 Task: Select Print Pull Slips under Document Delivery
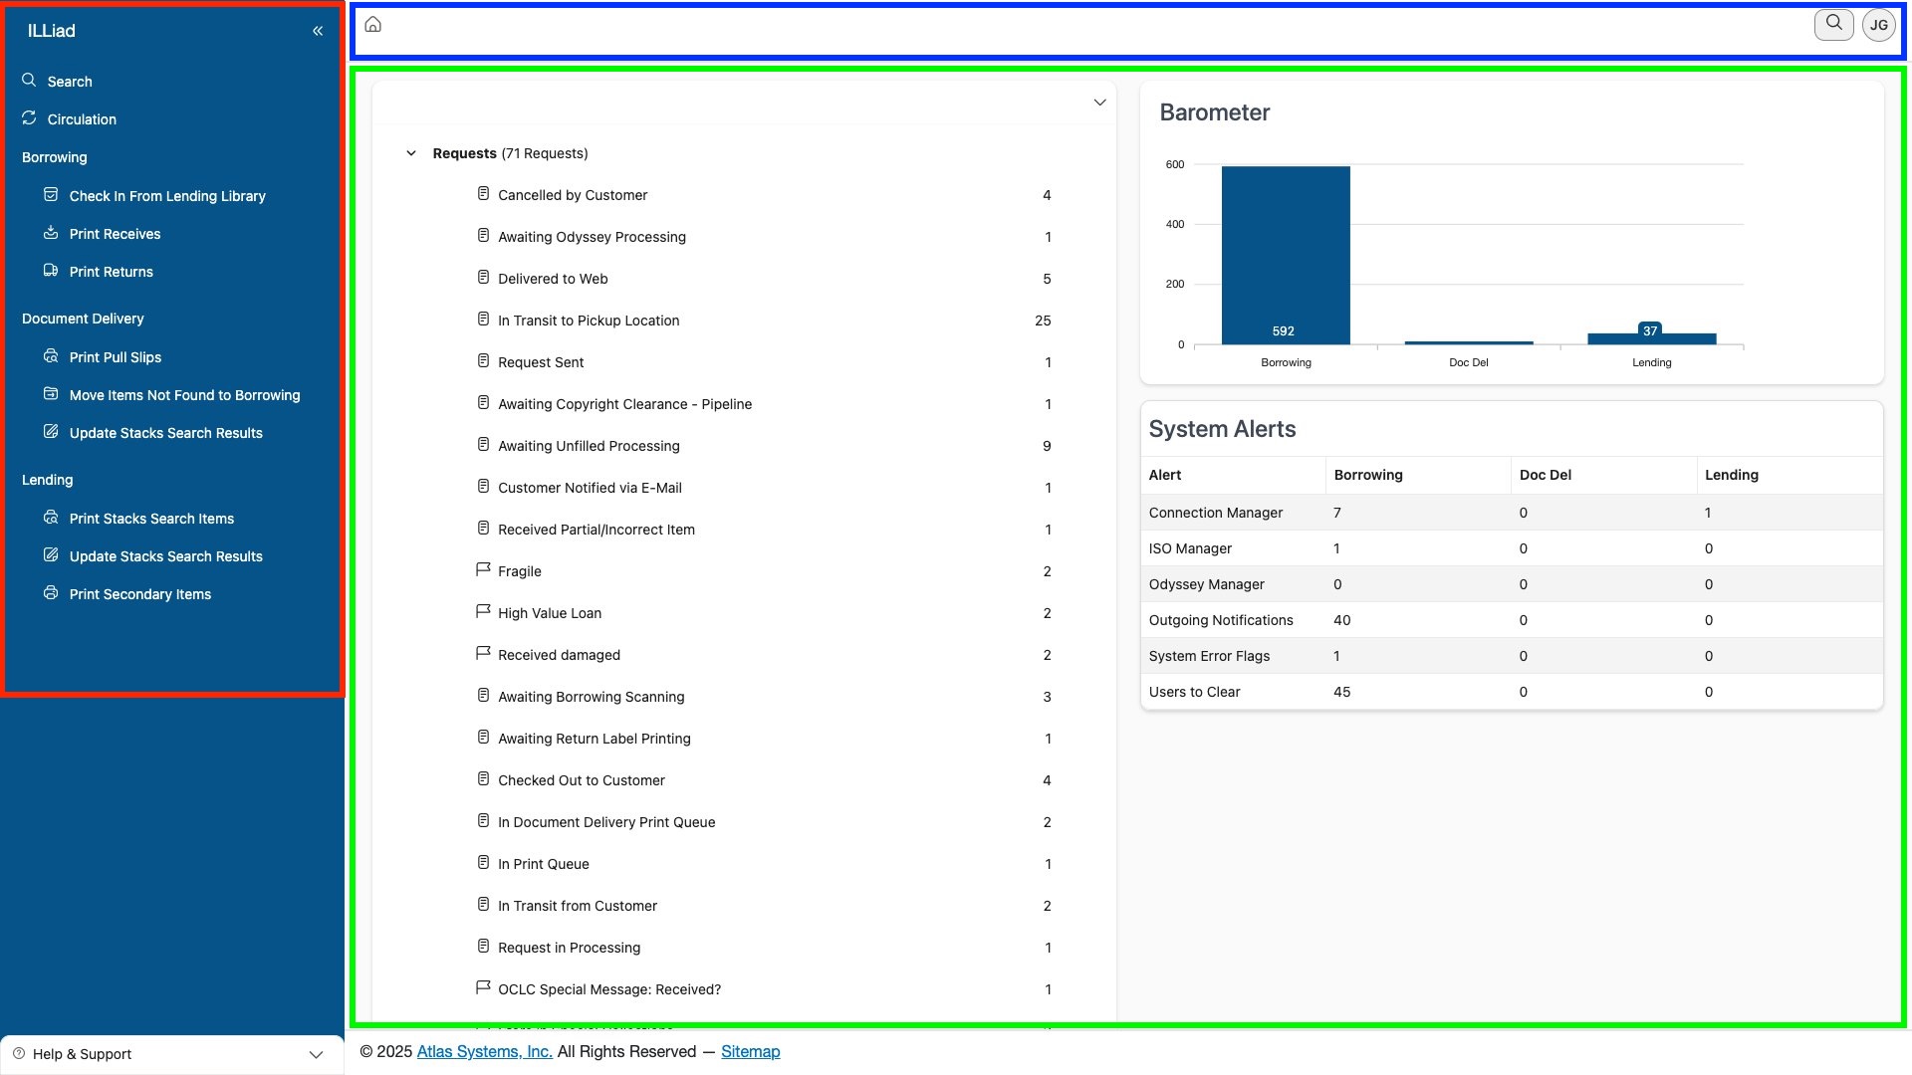(x=116, y=357)
